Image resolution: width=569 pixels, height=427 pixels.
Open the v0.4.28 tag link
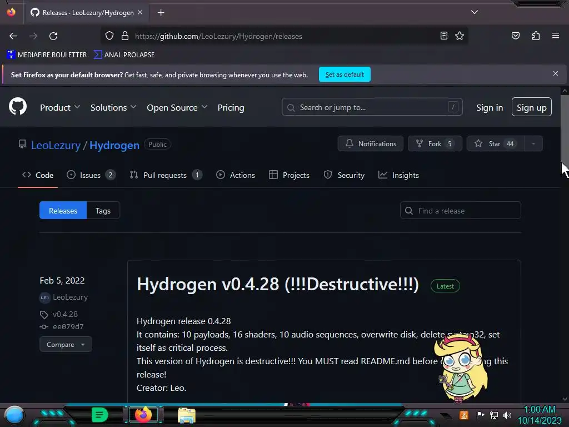tap(65, 314)
